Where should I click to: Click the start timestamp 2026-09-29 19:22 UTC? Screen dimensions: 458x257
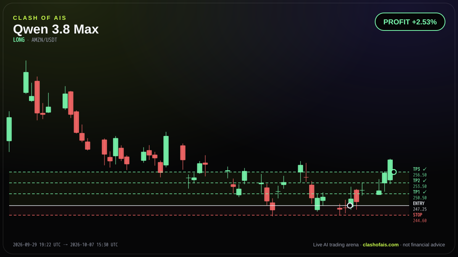tap(37, 245)
